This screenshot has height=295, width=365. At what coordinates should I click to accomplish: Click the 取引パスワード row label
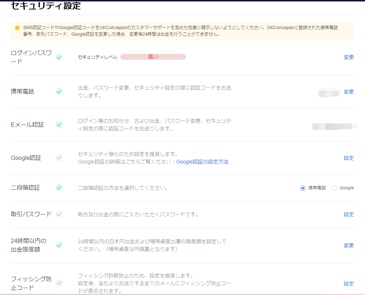(31, 214)
